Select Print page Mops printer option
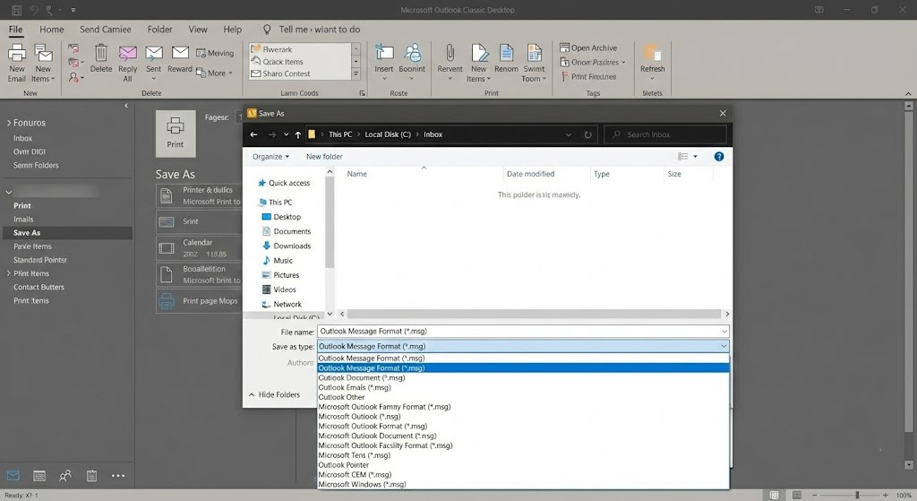The image size is (917, 501). click(x=198, y=301)
